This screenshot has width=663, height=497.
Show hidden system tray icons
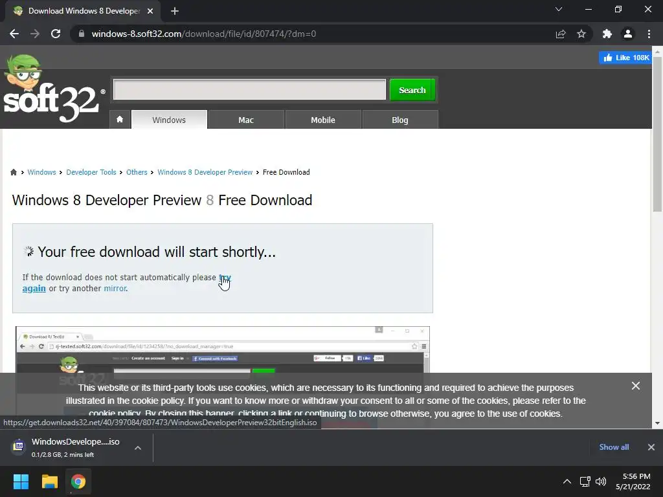567,481
